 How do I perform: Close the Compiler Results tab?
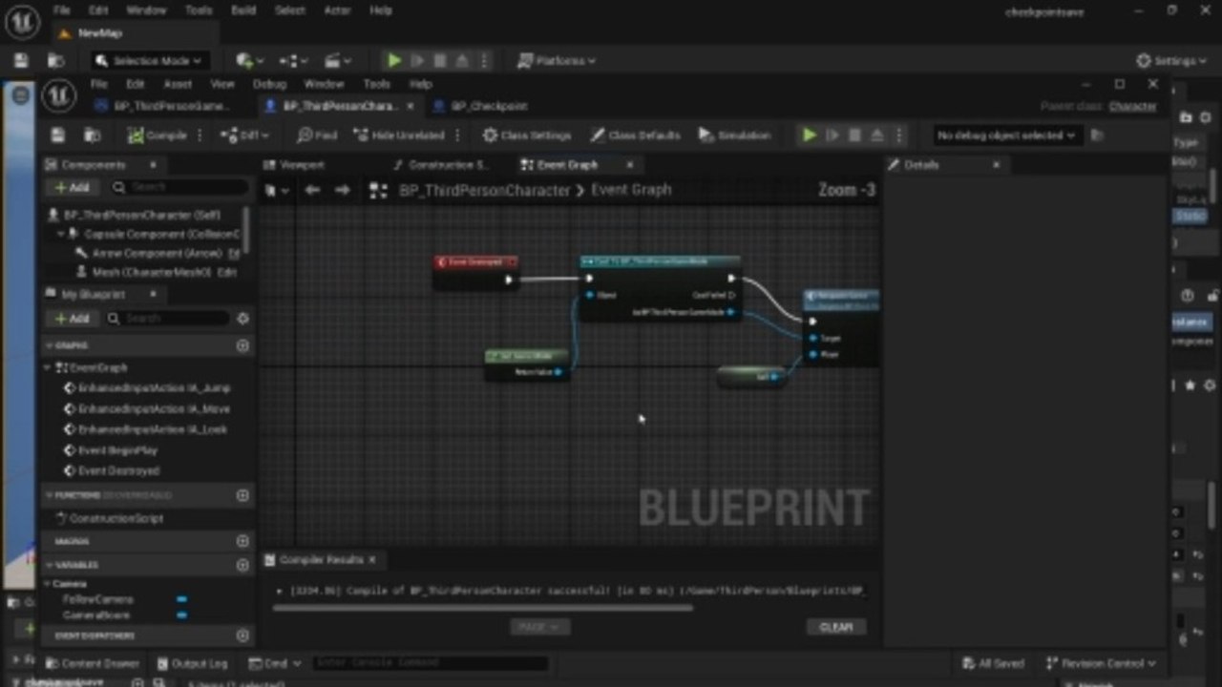pos(372,560)
